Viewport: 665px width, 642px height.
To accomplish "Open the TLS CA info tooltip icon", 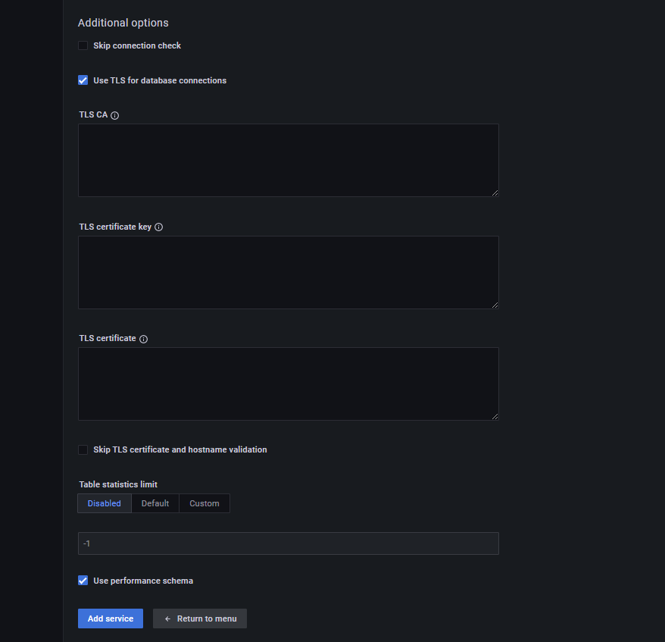I will tap(114, 115).
